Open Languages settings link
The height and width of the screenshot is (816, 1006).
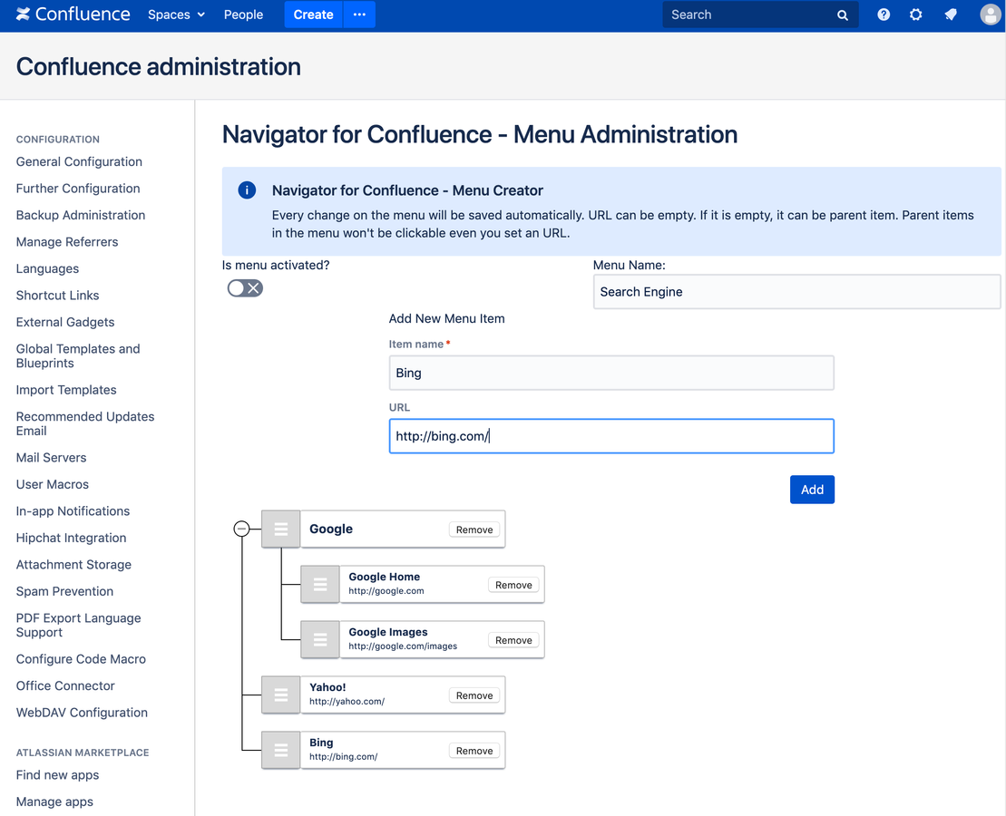tap(47, 268)
